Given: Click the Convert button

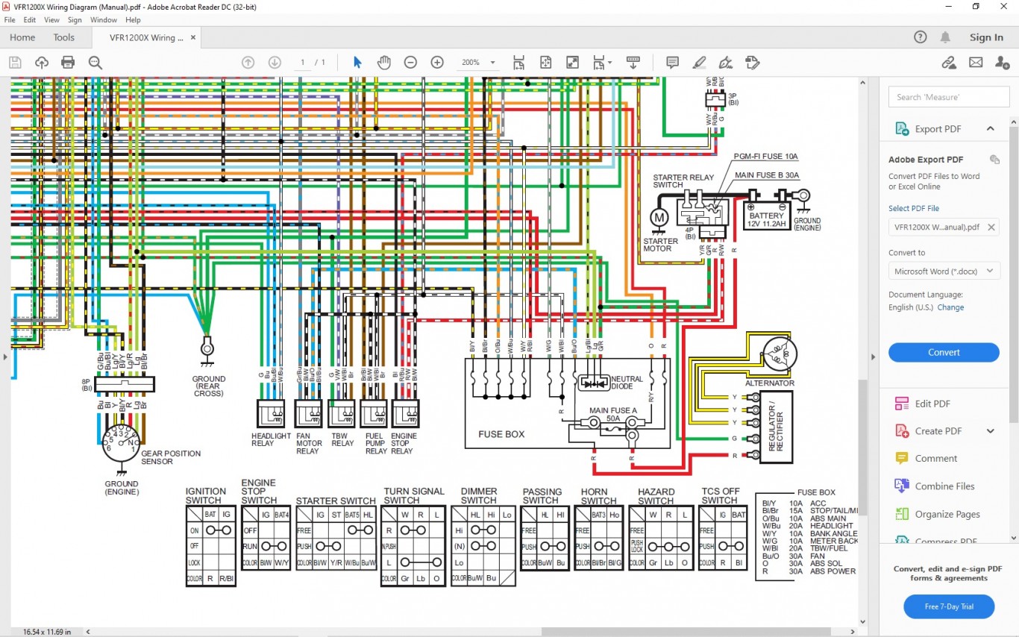Looking at the screenshot, I should tap(944, 352).
